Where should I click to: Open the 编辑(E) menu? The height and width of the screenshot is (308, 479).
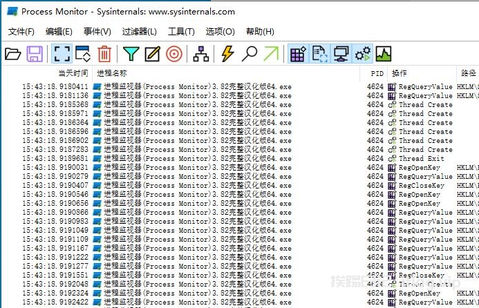(x=59, y=32)
